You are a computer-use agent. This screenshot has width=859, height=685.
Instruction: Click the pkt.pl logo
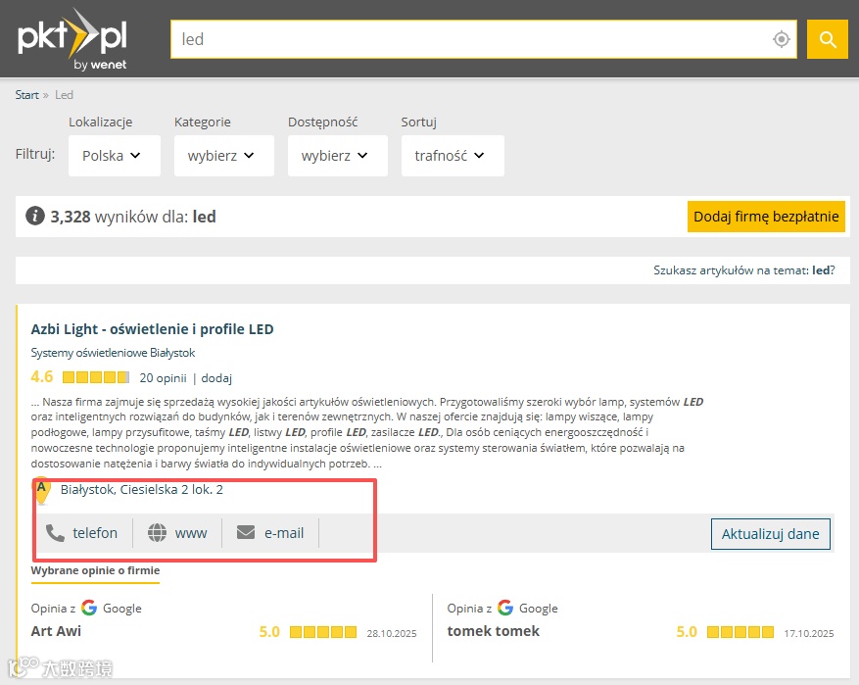click(x=72, y=39)
